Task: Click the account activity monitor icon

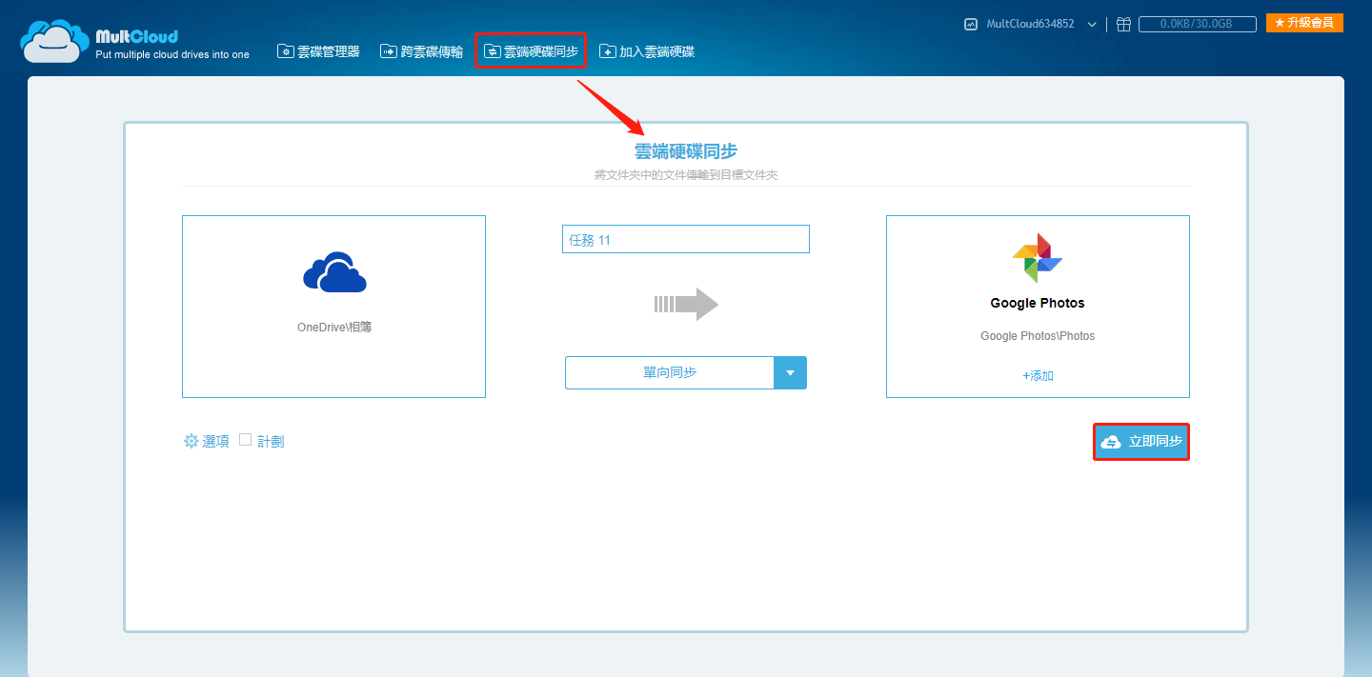Action: [971, 24]
